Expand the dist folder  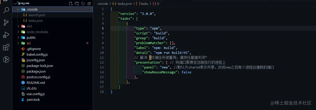18,26
